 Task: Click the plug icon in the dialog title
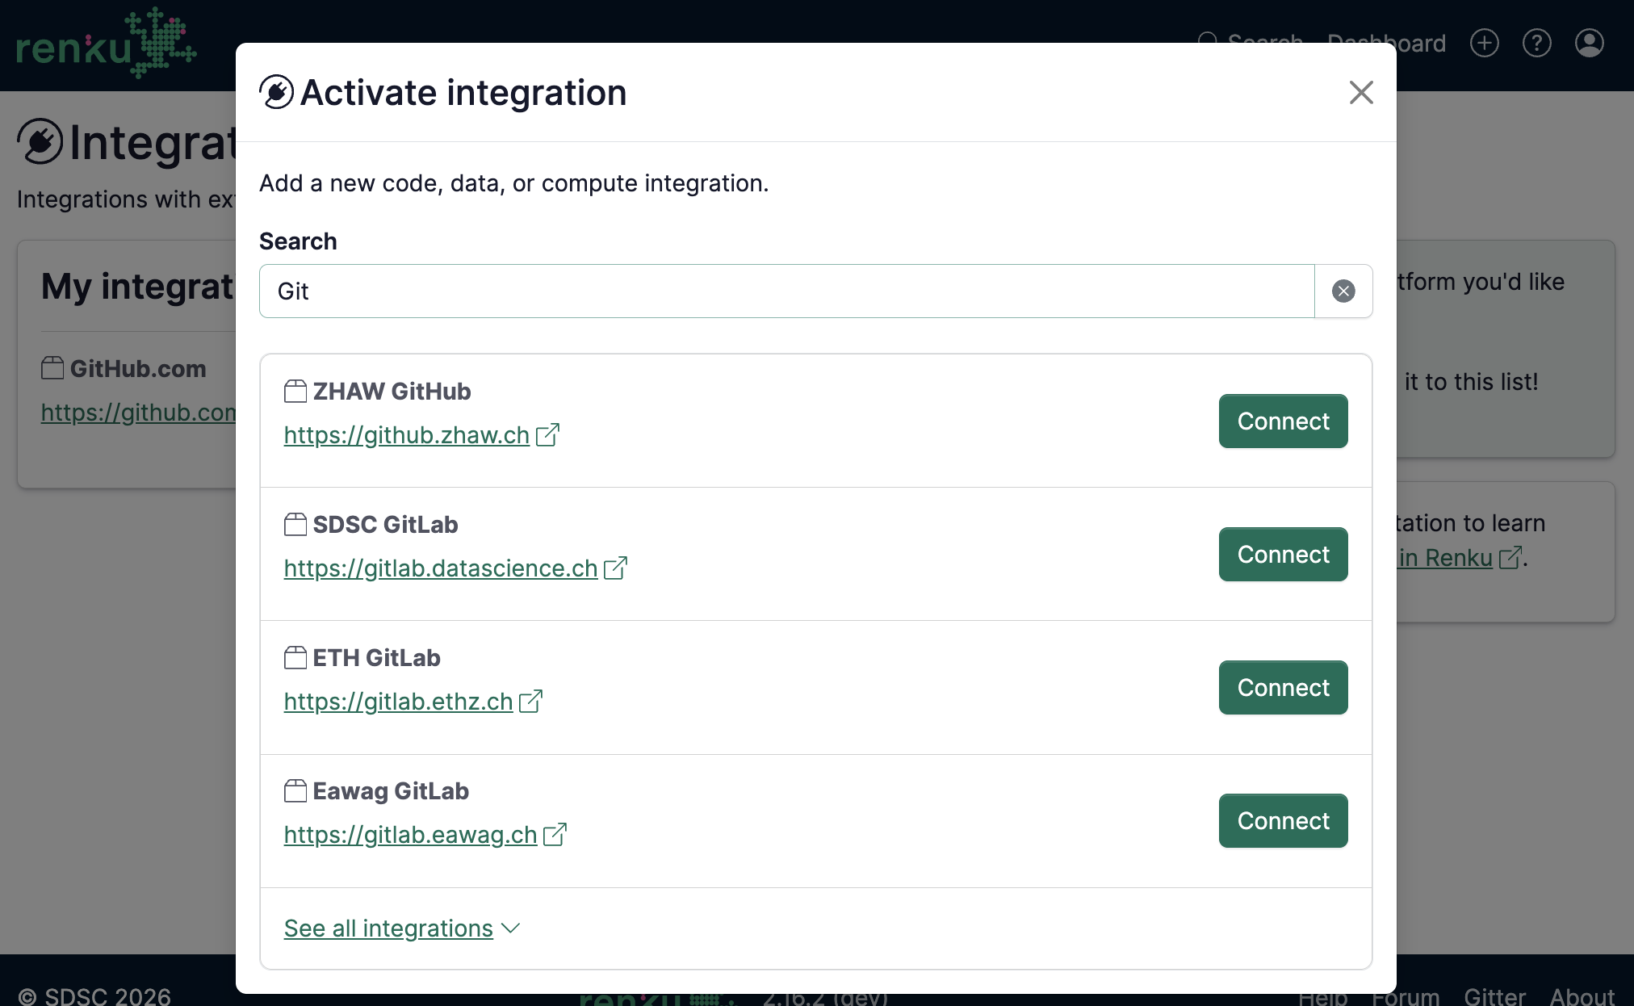click(x=277, y=92)
